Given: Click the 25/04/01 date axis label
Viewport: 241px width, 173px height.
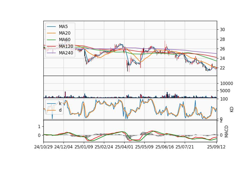Looking at the screenshot, I should pos(124,147).
